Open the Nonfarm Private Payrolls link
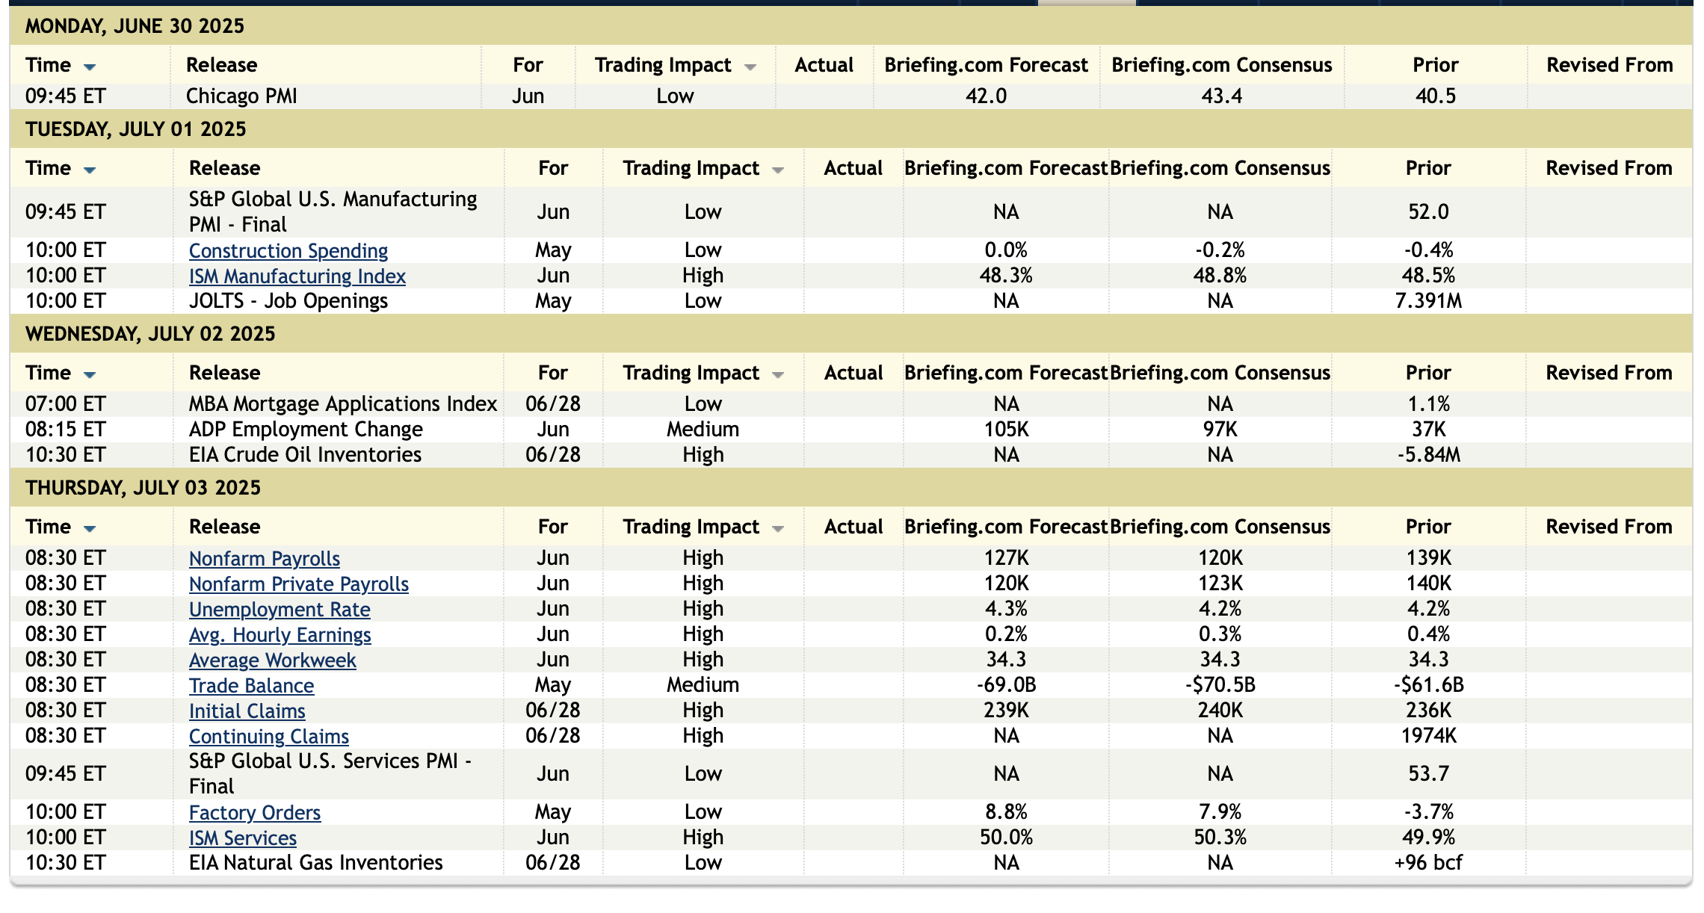 click(298, 584)
